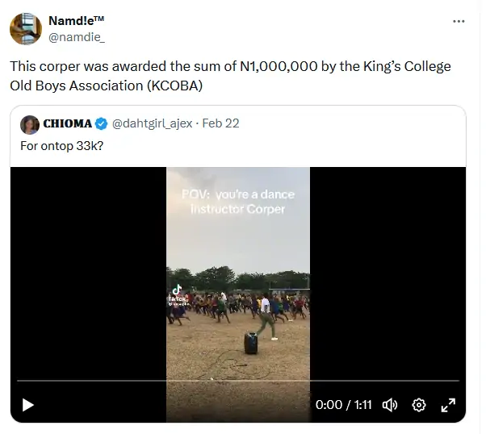Click the video progress bar

click(237, 381)
